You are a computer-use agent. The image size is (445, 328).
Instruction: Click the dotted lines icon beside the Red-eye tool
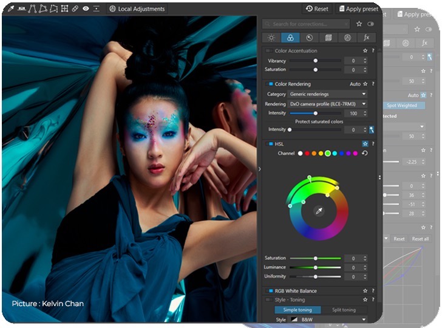pos(96,9)
